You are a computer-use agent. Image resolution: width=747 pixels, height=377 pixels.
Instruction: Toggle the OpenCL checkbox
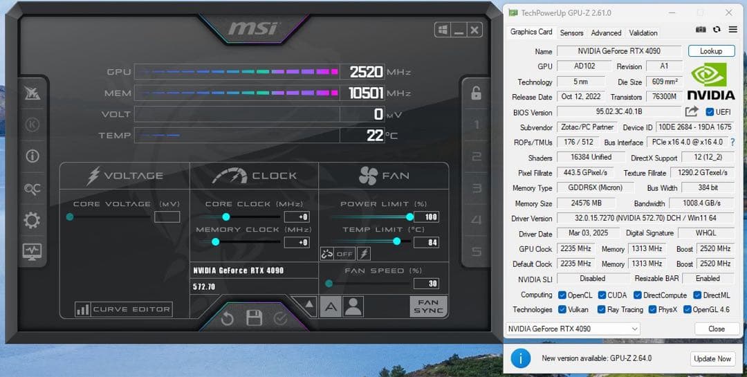[562, 295]
